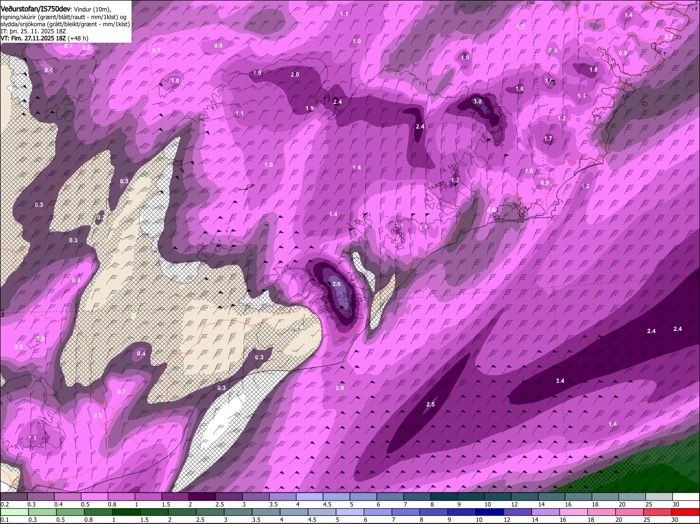
Task: Click the 1.8 precipitation value on the map
Action: tap(593, 70)
